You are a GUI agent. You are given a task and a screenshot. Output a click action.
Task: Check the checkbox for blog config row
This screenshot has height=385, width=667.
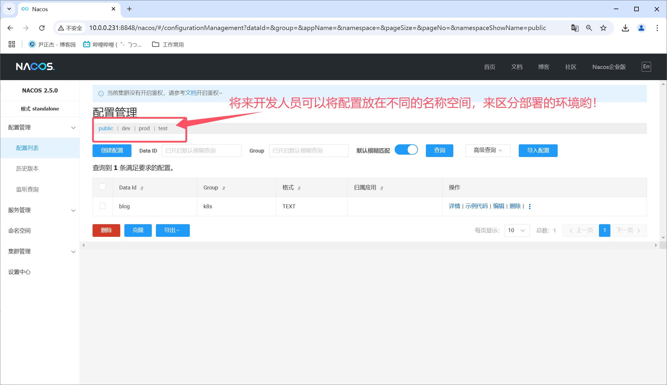point(103,206)
